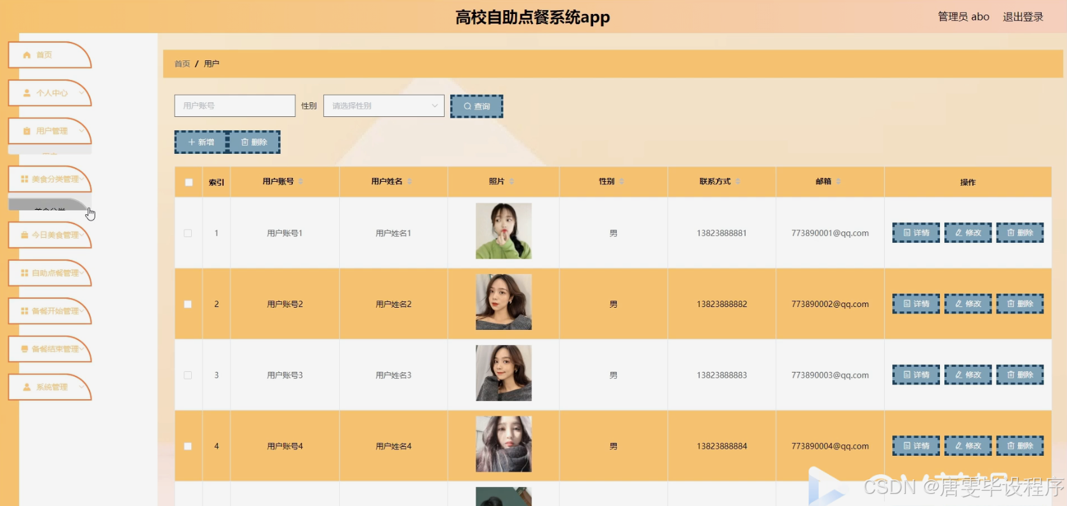Click the 备餐结束管理 sidebar icon
The height and width of the screenshot is (506, 1067).
tap(25, 349)
